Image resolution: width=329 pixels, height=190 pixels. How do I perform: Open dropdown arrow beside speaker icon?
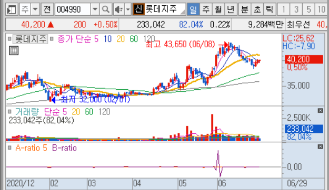[128, 9]
